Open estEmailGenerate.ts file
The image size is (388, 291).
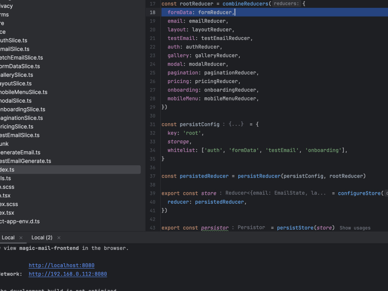[x=26, y=161]
